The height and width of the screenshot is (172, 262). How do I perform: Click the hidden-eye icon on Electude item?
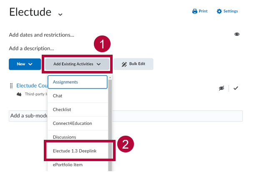222,88
